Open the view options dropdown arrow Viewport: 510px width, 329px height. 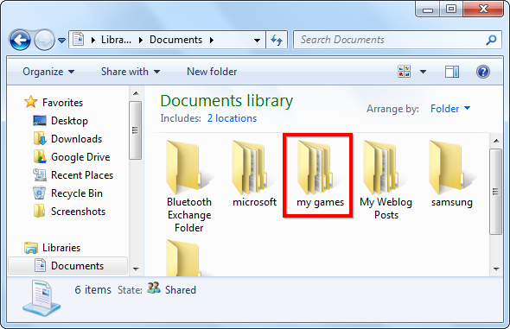[423, 72]
